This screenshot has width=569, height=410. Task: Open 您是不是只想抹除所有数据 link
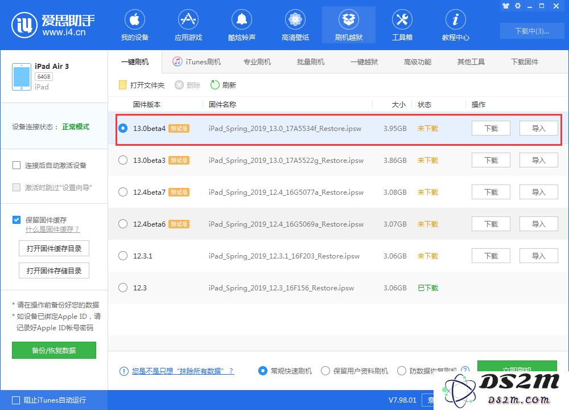pos(183,371)
